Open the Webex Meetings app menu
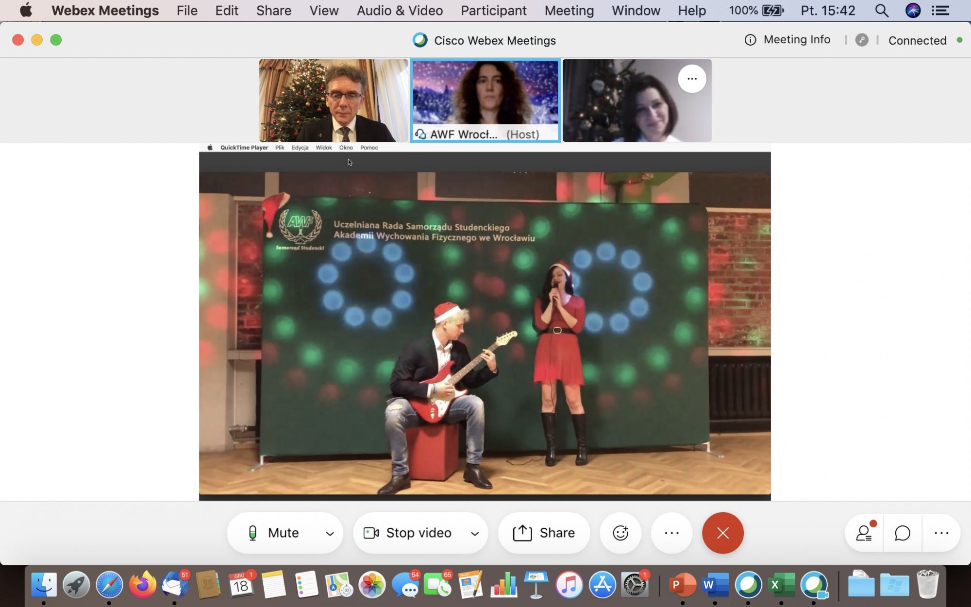This screenshot has height=607, width=971. tap(105, 10)
